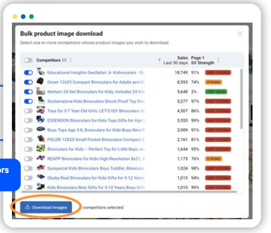Click the Binoculars for Kids – Perfect Toy thumbnail
The image size is (271, 233).
(x=41, y=149)
